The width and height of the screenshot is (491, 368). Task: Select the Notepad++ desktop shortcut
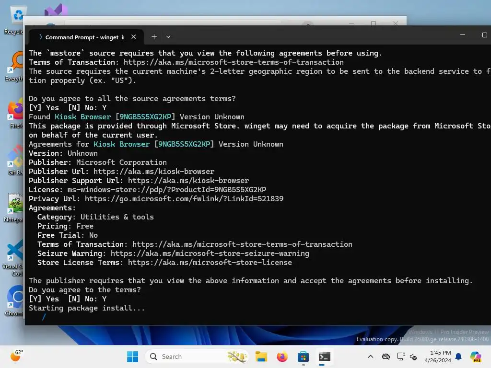[14, 208]
